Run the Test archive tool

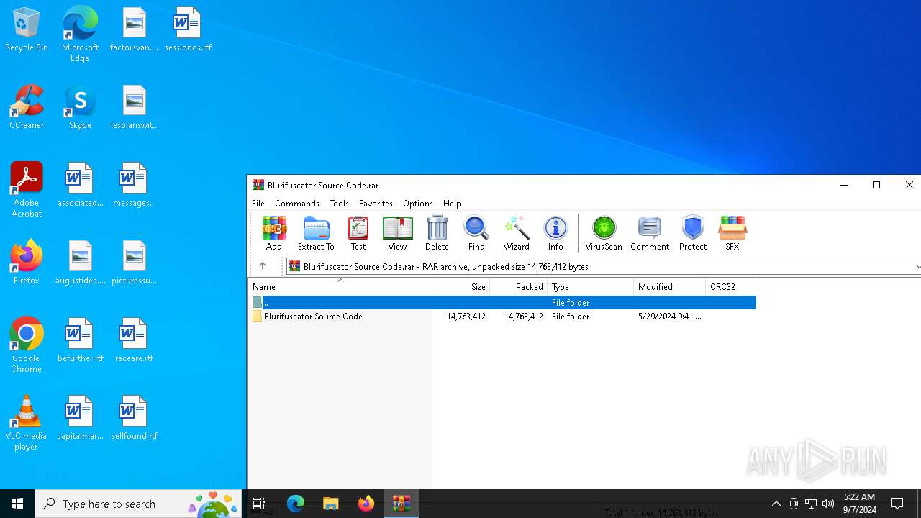358,233
